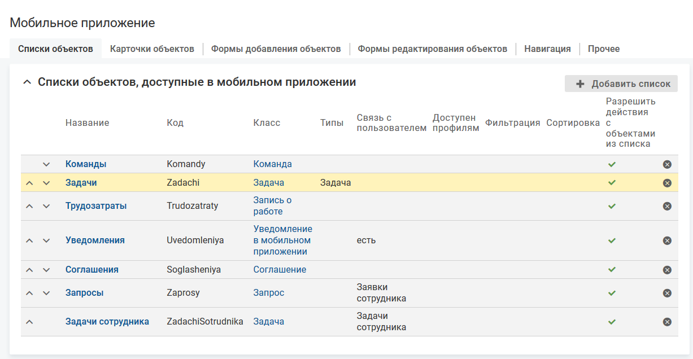
Task: Open the Уведомления list link
Action: coord(95,240)
